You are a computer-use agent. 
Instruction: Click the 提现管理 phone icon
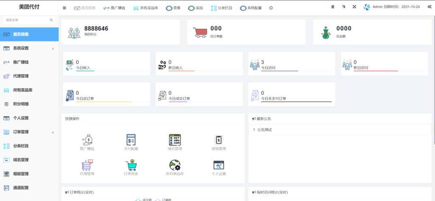pos(219,140)
